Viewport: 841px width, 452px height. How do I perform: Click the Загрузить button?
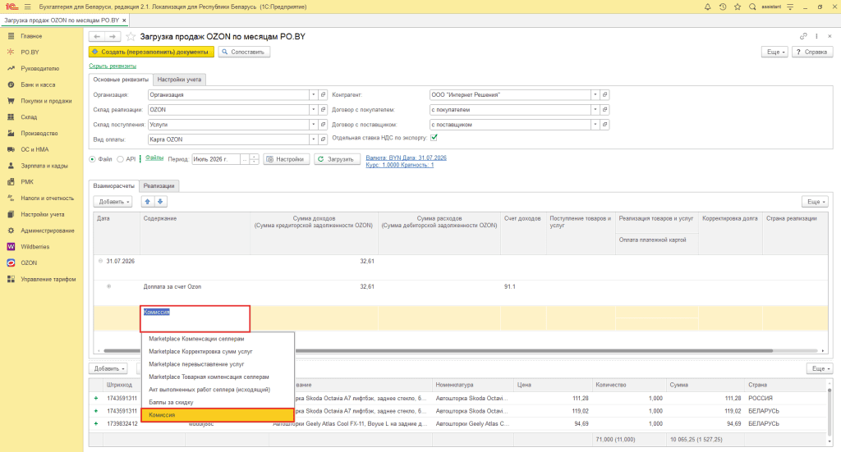tap(336, 159)
